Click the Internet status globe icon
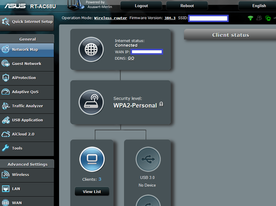Screen dimensions: 276x206 click(91, 50)
